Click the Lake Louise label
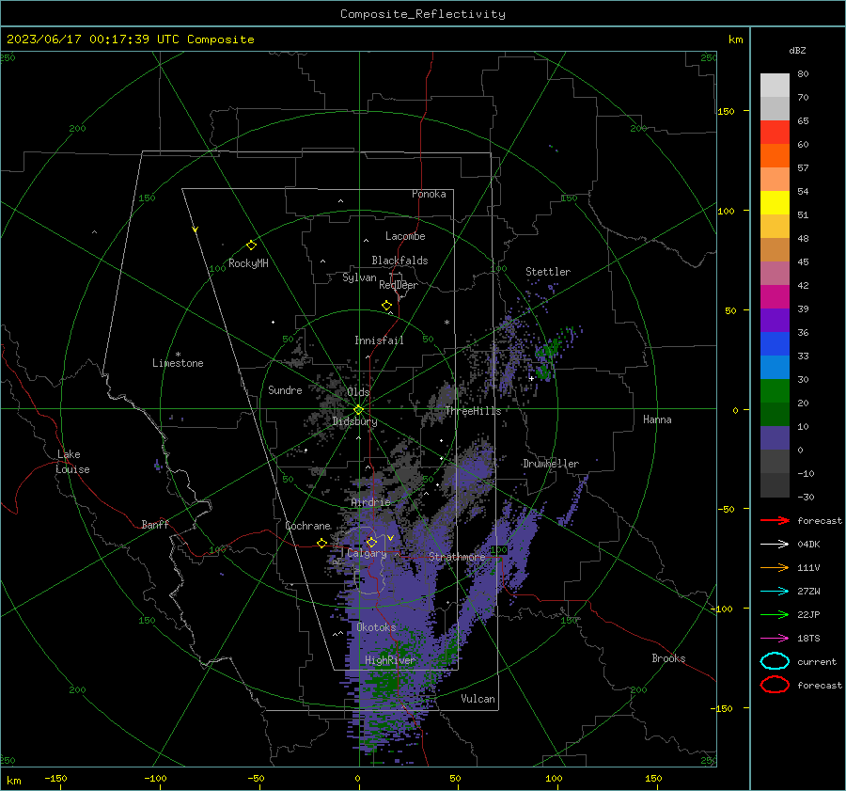846x791 pixels. tap(72, 462)
